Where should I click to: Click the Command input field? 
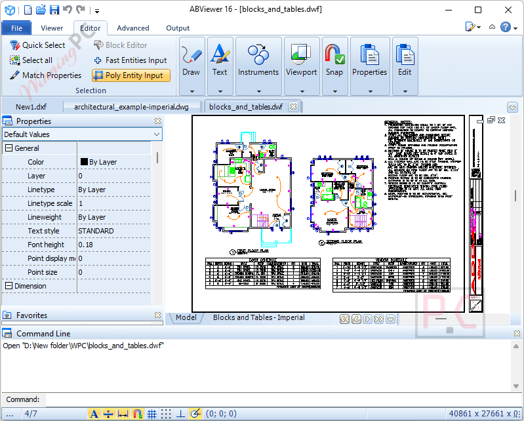tap(283, 399)
